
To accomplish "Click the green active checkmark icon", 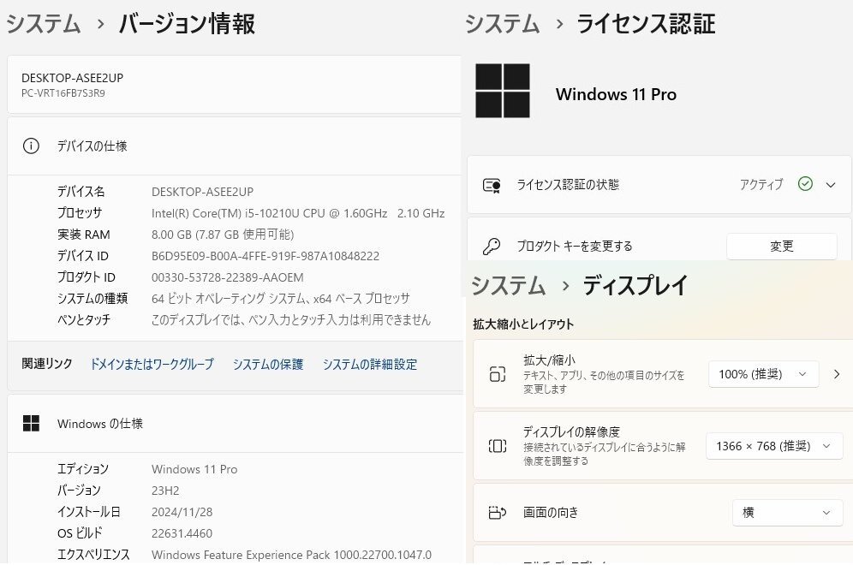I will point(805,184).
